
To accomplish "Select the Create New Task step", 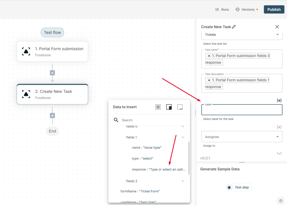I will click(52, 94).
